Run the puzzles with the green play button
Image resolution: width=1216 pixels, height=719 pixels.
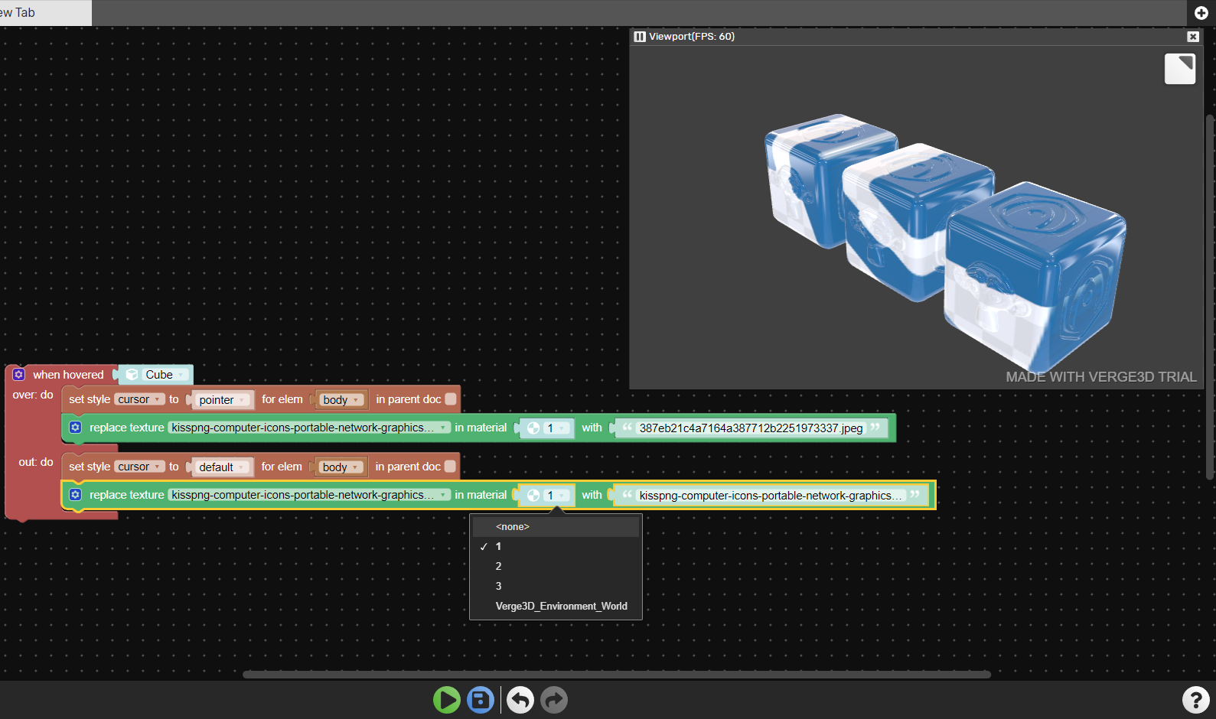447,700
